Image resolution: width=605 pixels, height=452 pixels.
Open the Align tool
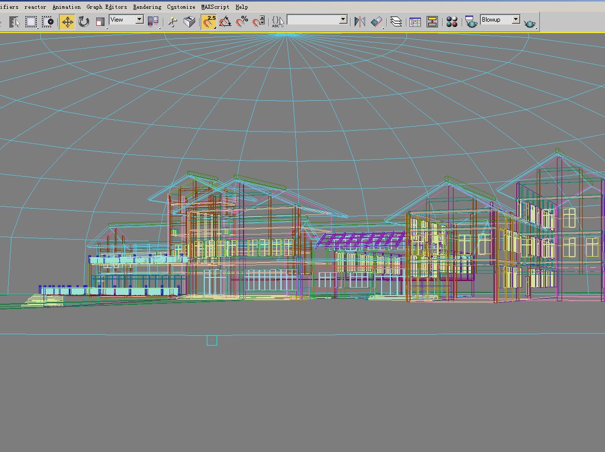377,22
